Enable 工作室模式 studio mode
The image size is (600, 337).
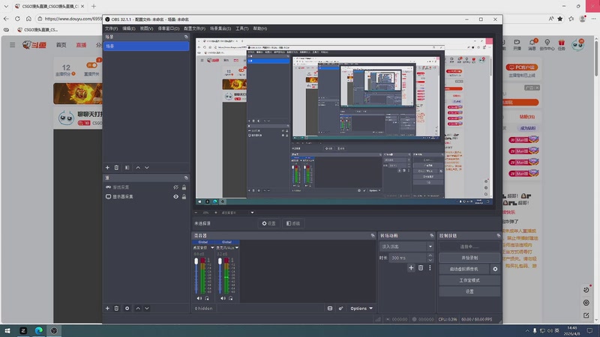tap(469, 280)
